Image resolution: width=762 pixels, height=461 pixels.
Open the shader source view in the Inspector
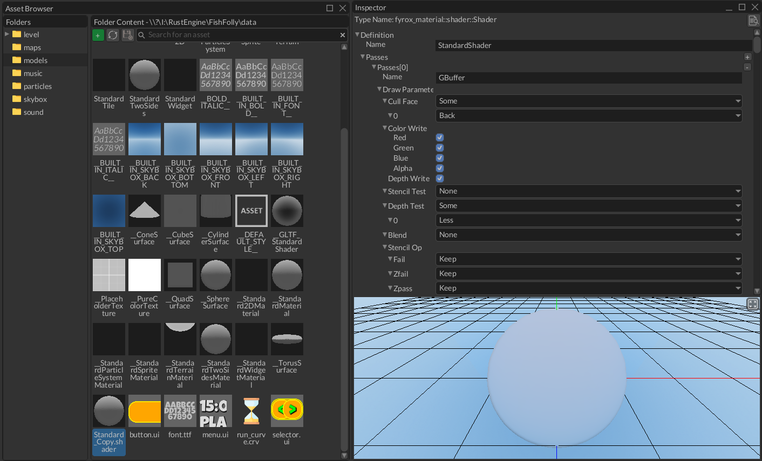[753, 20]
